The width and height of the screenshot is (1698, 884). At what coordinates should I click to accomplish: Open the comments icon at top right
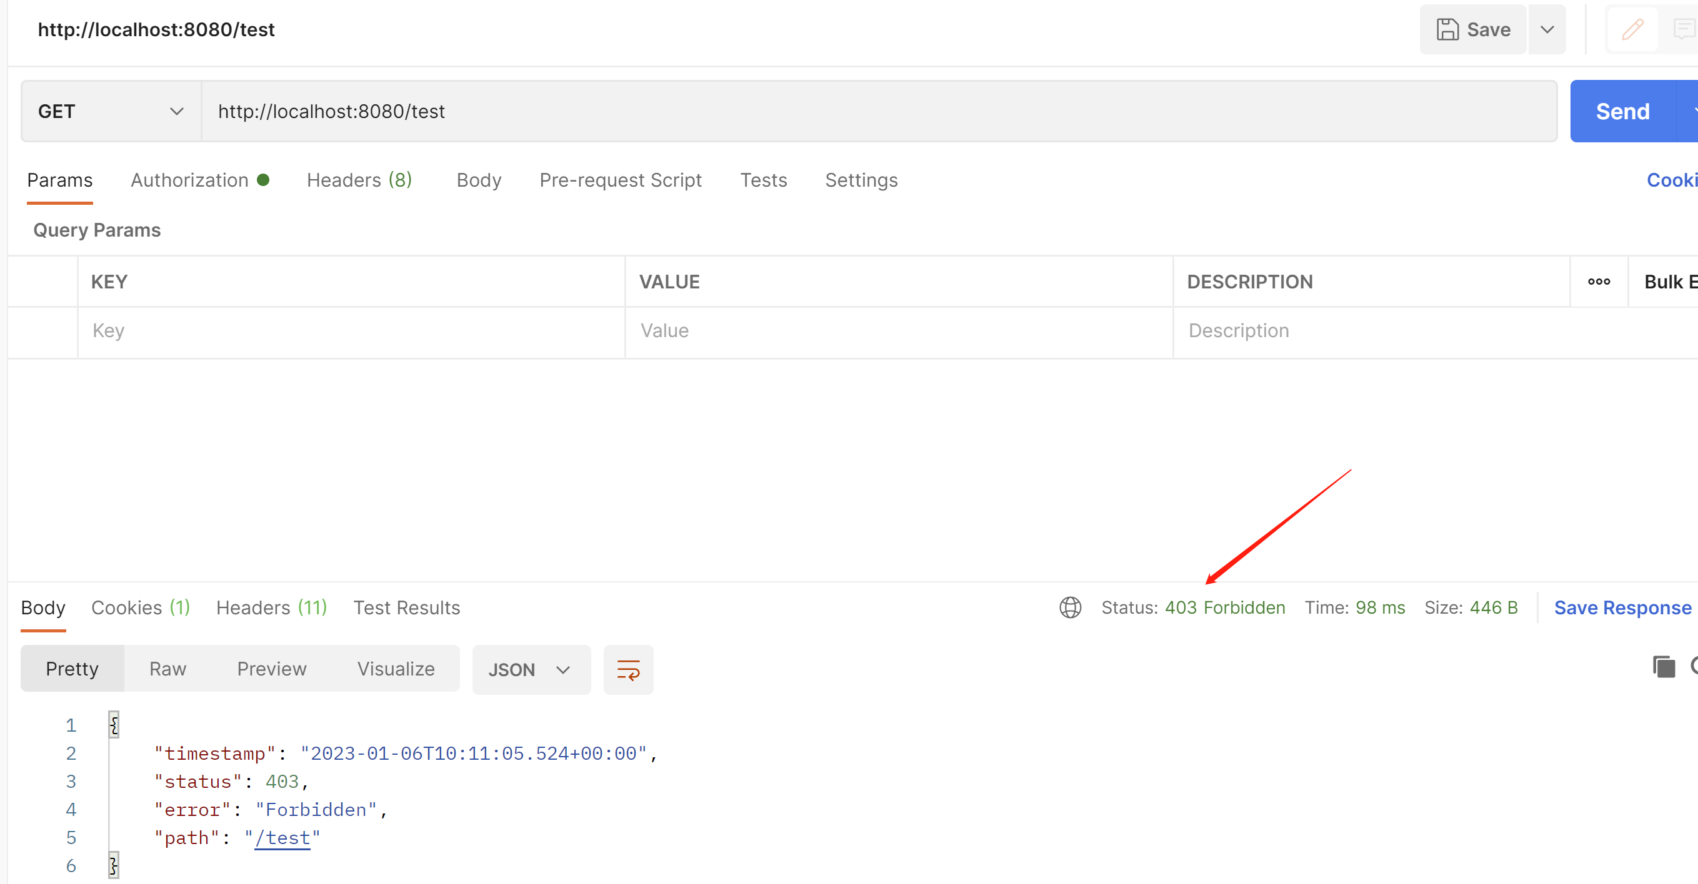[1684, 29]
